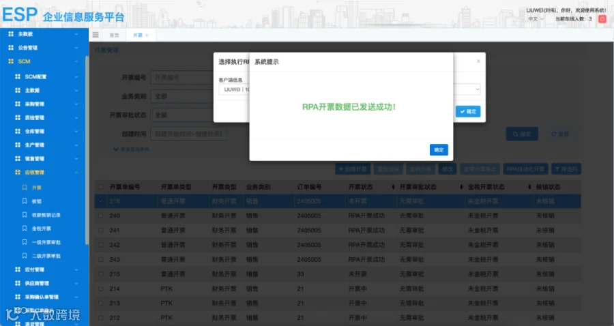This screenshot has height=326, width=614.
Task: Click the red power icon at top right
Action: coord(602,19)
